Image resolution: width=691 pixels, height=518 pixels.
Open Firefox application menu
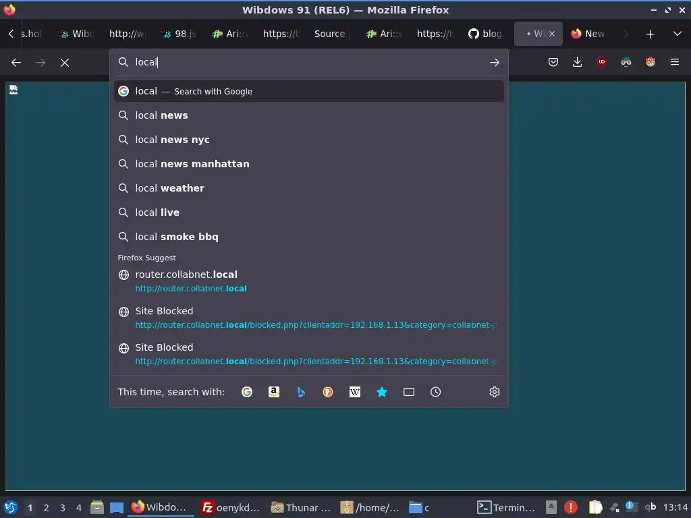coord(675,62)
